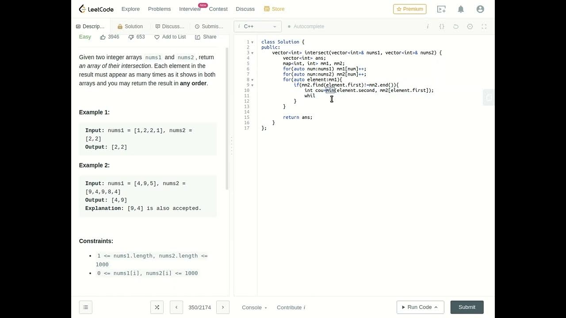The image size is (566, 318).
Task: Switch to the Submissions tab
Action: [x=209, y=26]
